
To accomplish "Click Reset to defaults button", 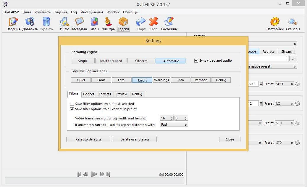I will point(88,139).
